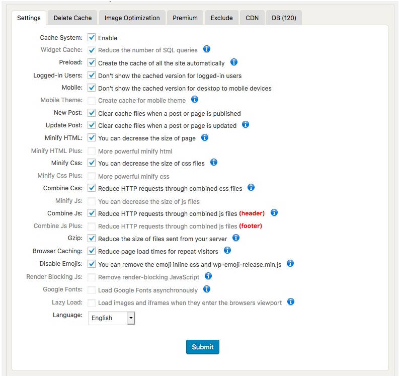Viewport: 400px width, 376px height.
Task: Open the Image Optimization tab
Action: (x=132, y=18)
